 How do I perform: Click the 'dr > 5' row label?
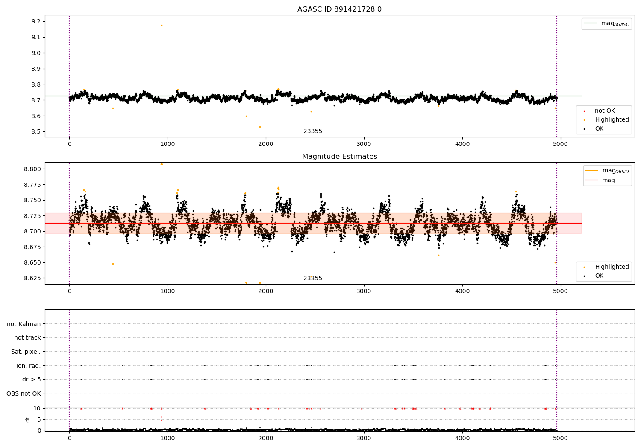32,380
